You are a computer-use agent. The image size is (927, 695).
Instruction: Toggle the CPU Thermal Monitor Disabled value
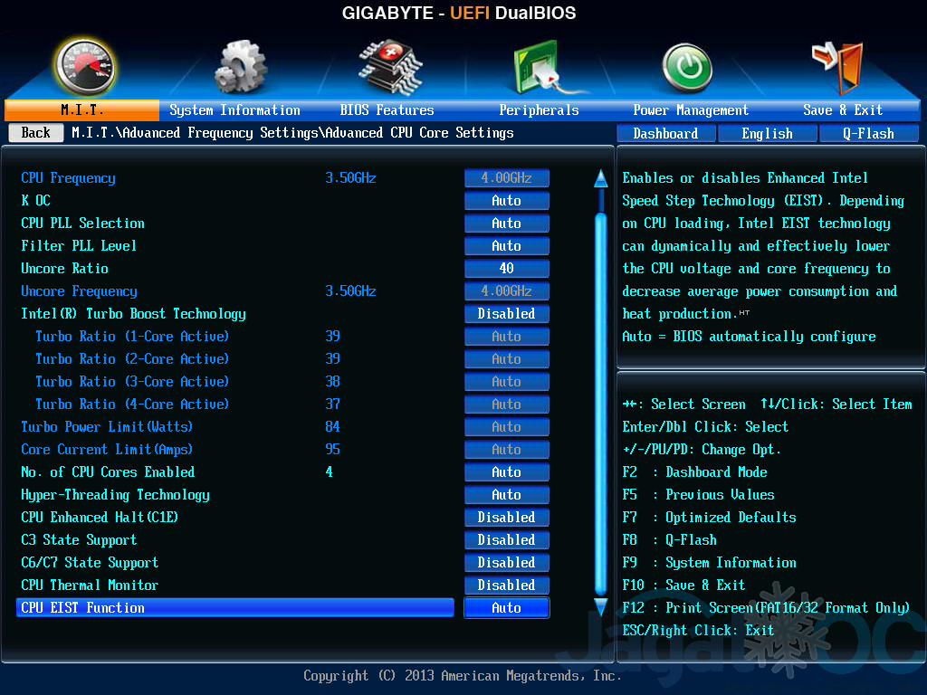[x=506, y=586]
